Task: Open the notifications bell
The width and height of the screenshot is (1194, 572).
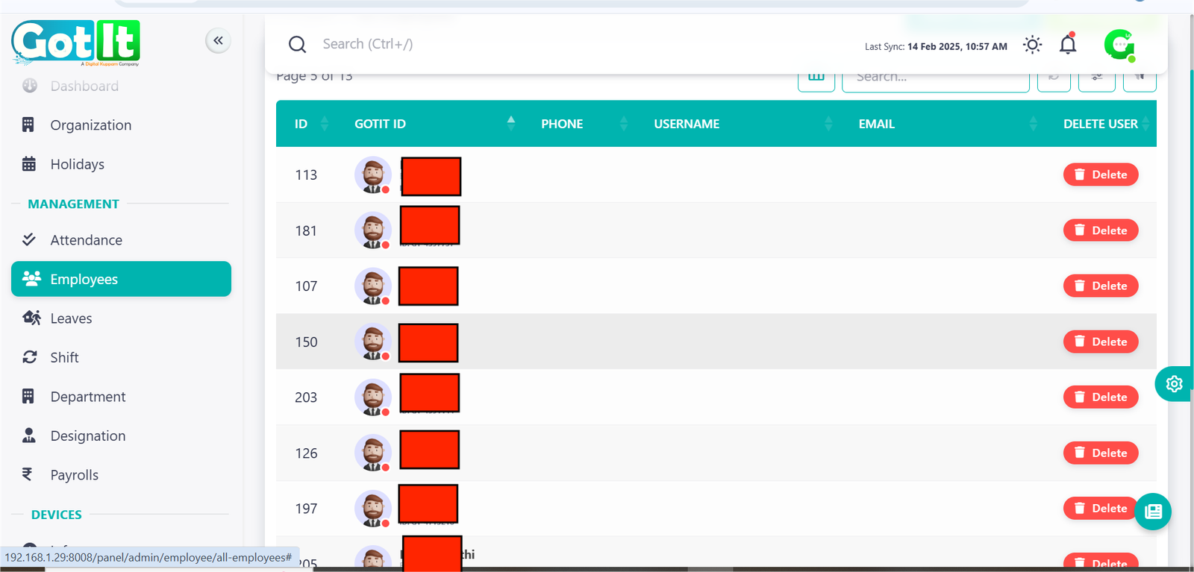Action: tap(1068, 45)
